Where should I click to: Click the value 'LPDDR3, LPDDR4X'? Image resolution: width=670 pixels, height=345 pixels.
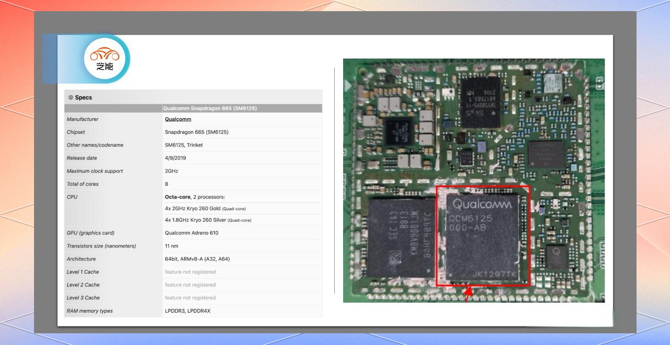click(x=188, y=311)
